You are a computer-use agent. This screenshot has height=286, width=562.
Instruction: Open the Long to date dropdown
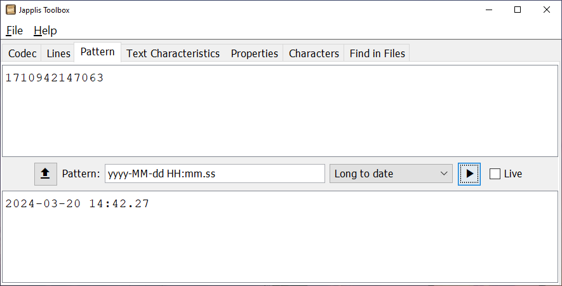391,174
